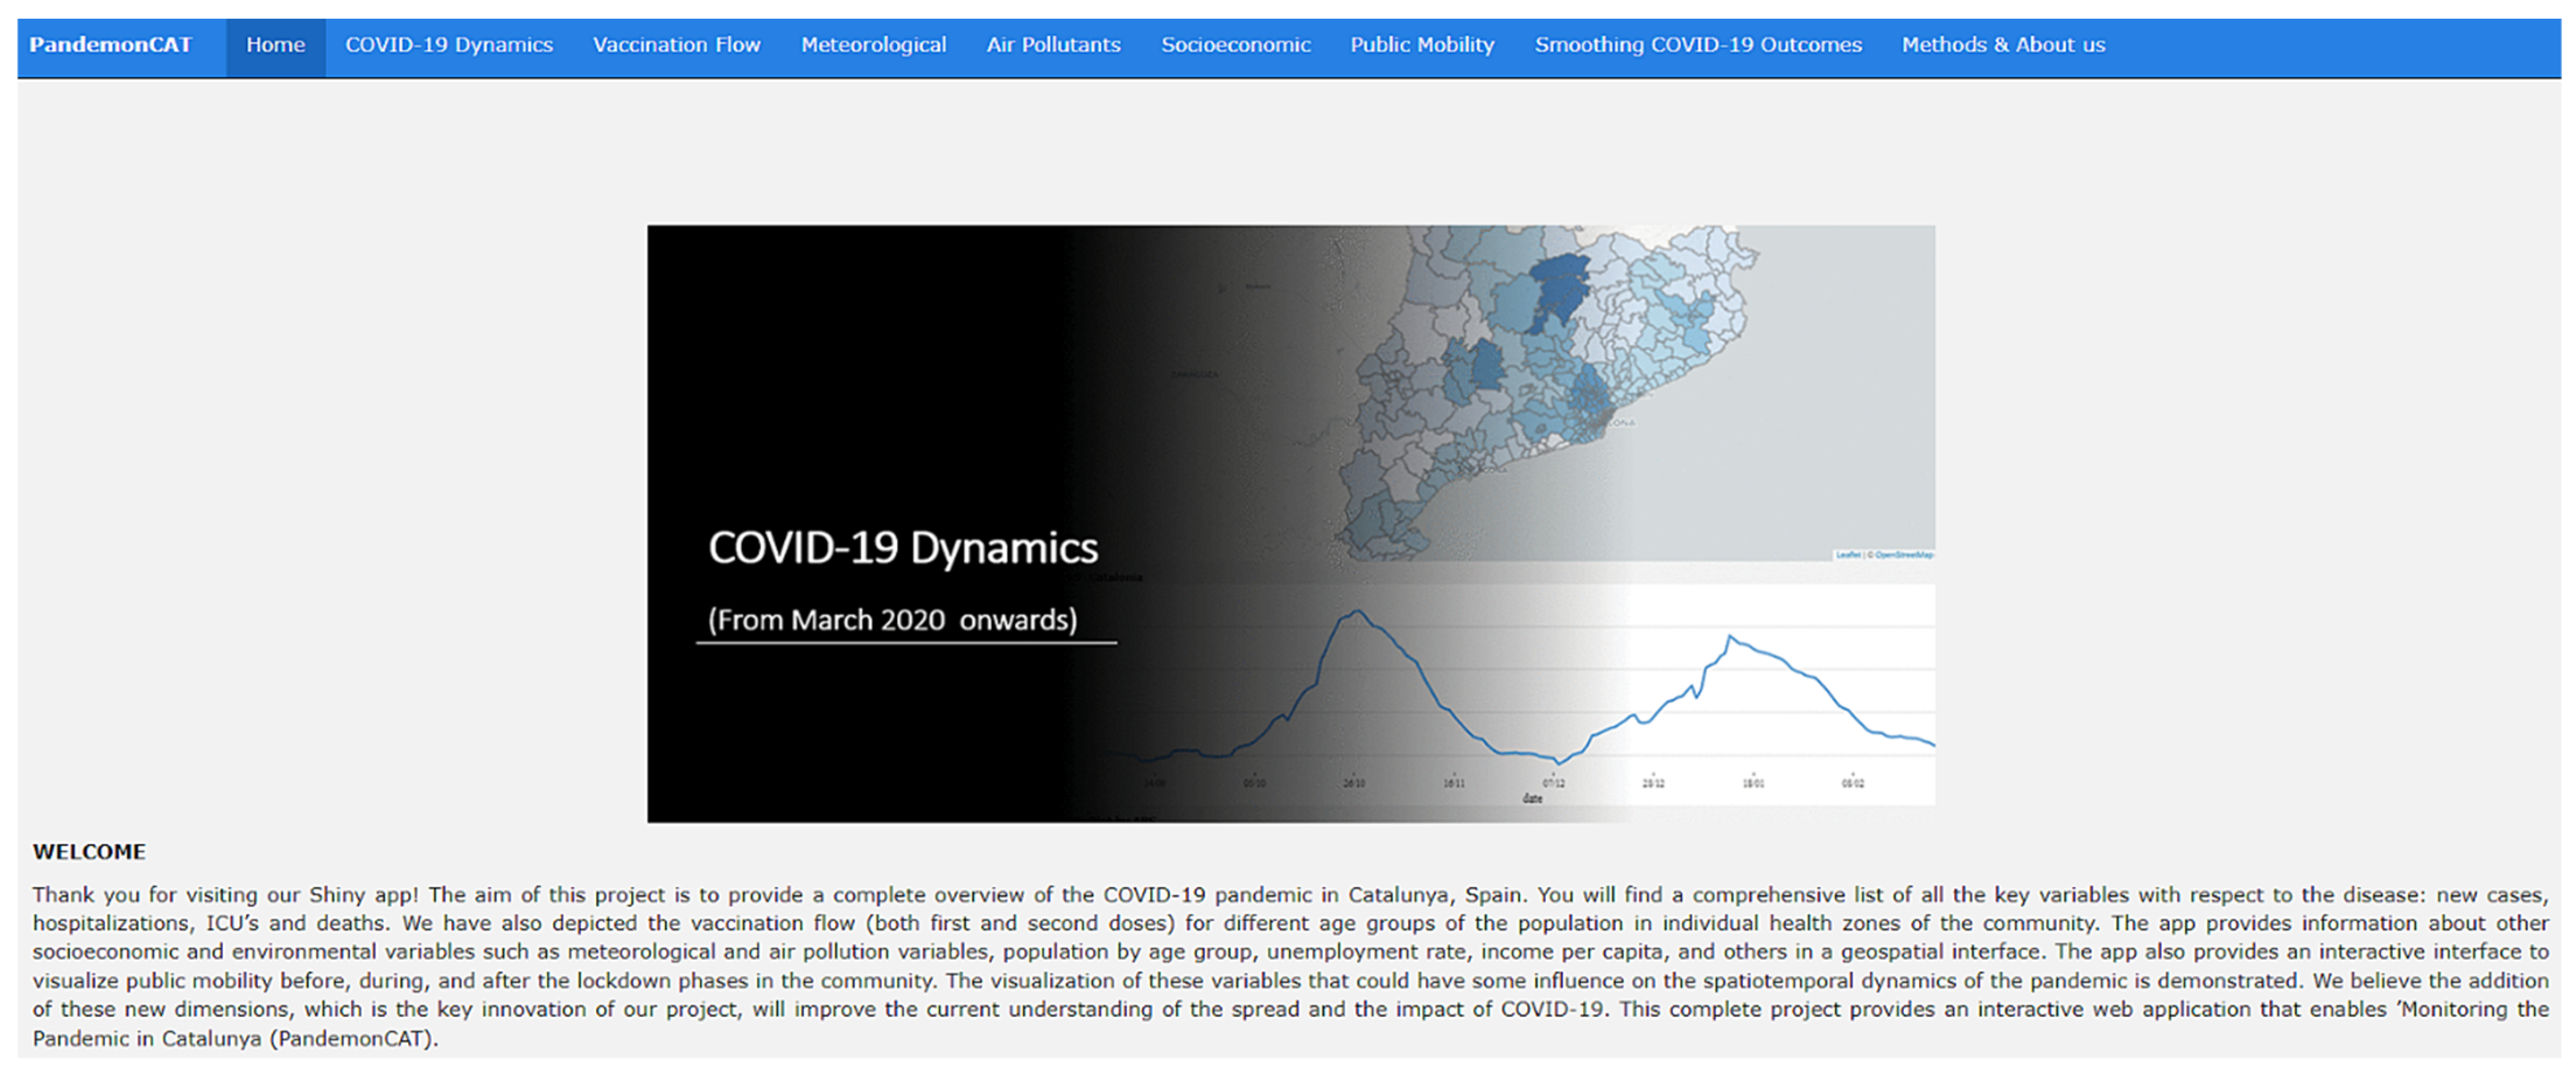Select the Public Mobility tab

click(x=1422, y=45)
